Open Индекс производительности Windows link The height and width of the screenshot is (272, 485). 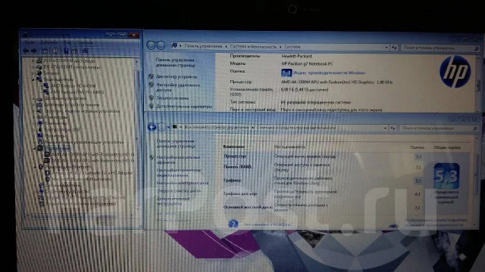click(329, 73)
